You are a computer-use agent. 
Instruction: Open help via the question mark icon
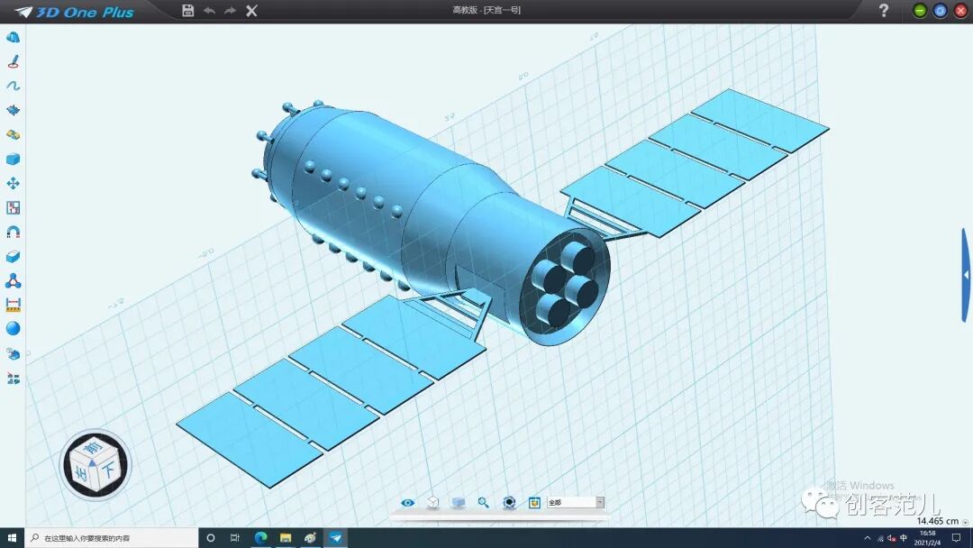coord(884,11)
